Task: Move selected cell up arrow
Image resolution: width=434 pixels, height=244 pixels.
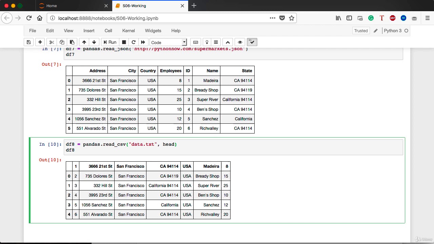Action: (84, 42)
